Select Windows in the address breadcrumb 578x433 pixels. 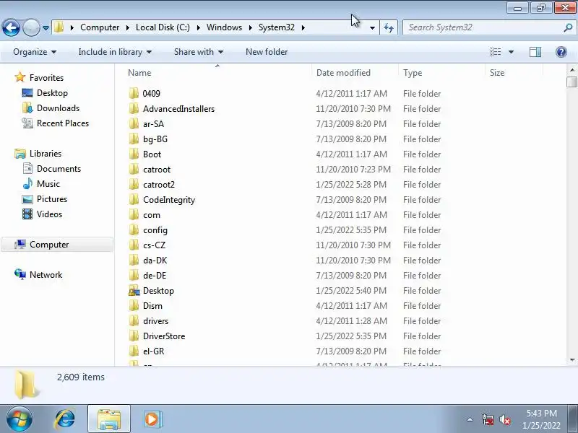pos(224,27)
